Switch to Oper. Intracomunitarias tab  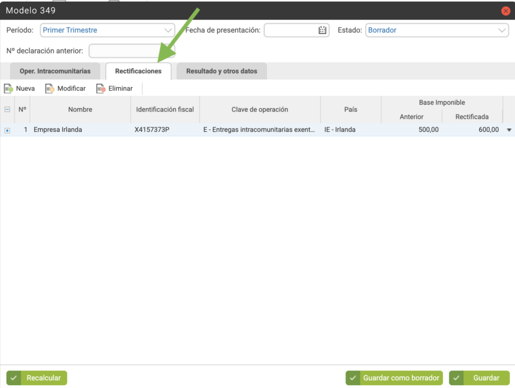point(55,71)
